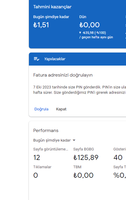This screenshot has width=126, height=200.
Task: Select the Sayfa T percentage metric
Action: click(x=120, y=172)
